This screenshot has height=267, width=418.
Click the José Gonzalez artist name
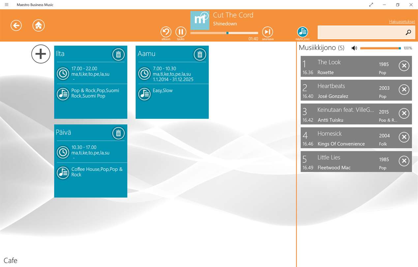pyautogui.click(x=333, y=97)
